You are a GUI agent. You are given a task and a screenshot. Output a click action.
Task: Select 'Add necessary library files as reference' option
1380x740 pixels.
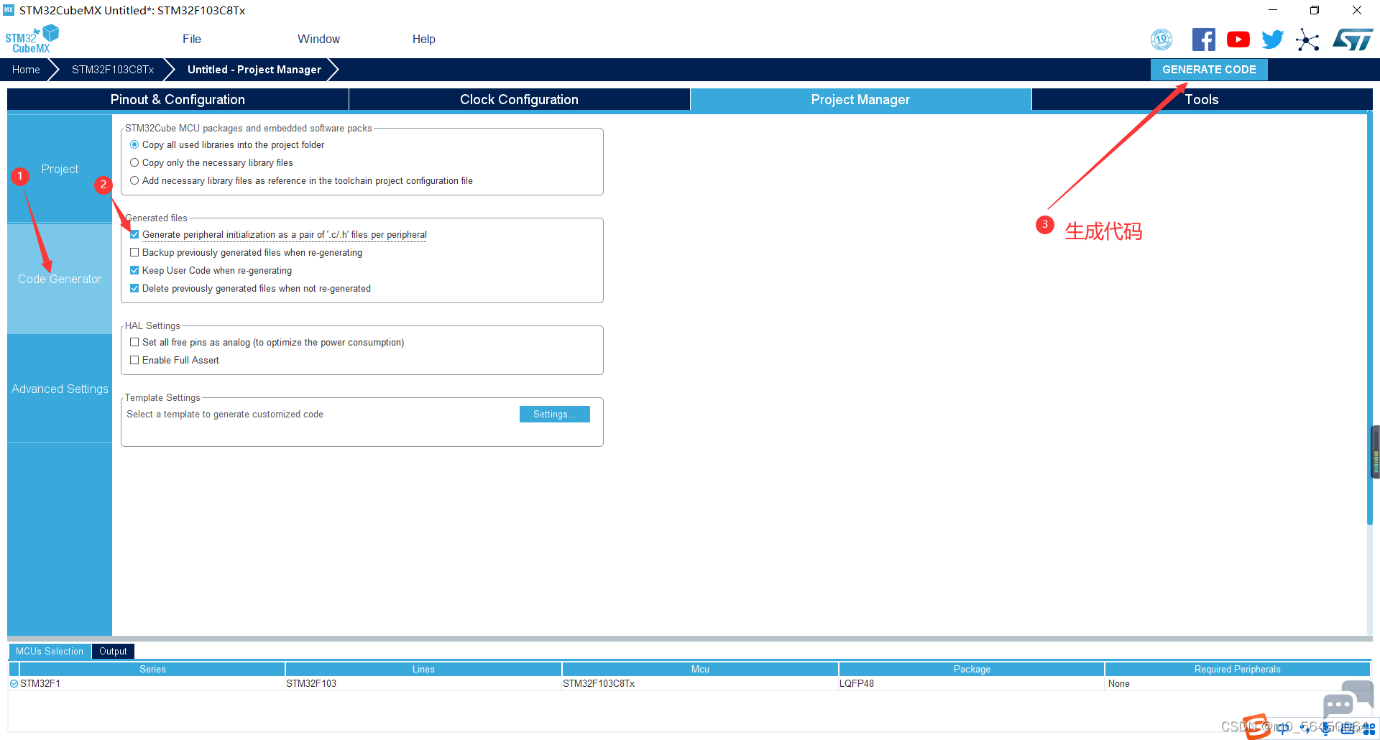pos(134,181)
